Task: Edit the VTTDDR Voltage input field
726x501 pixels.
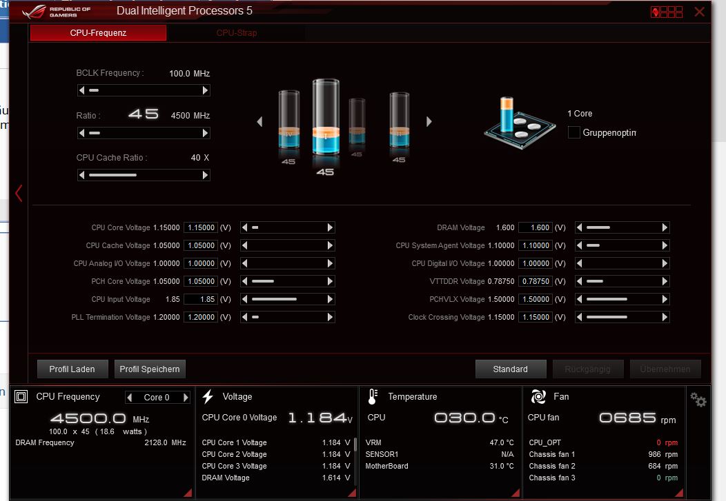Action: pos(536,281)
